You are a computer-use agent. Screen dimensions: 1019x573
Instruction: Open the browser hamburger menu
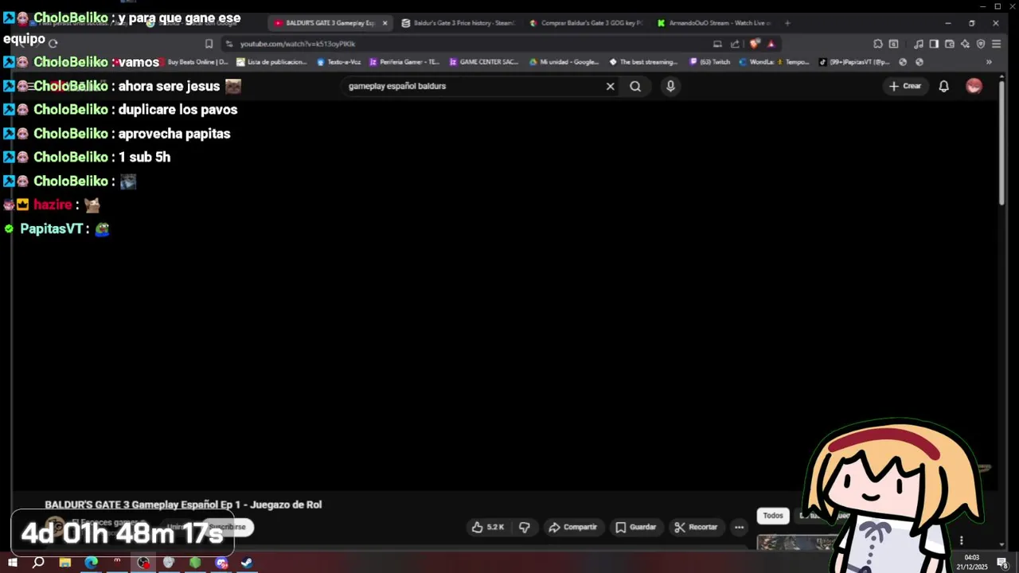(x=996, y=44)
